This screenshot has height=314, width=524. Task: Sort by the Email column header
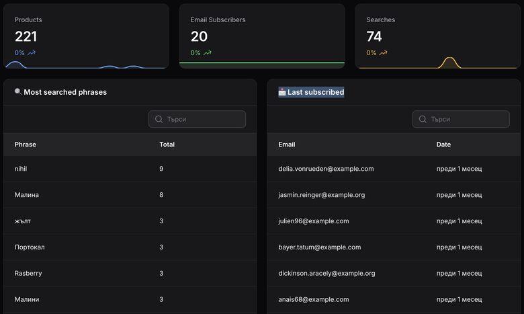click(287, 145)
